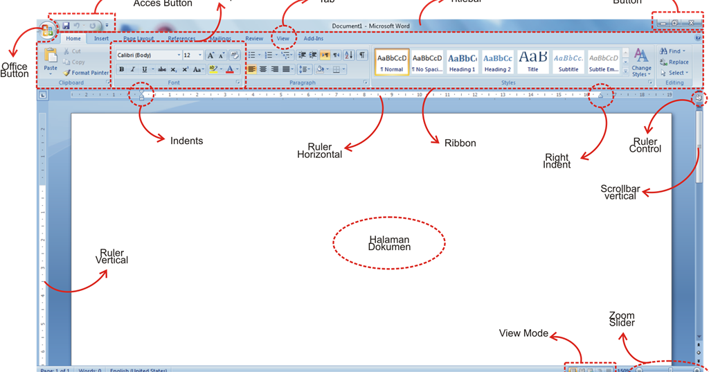This screenshot has width=709, height=372.
Task: Switch to Full Screen Reading view
Action: (x=582, y=370)
